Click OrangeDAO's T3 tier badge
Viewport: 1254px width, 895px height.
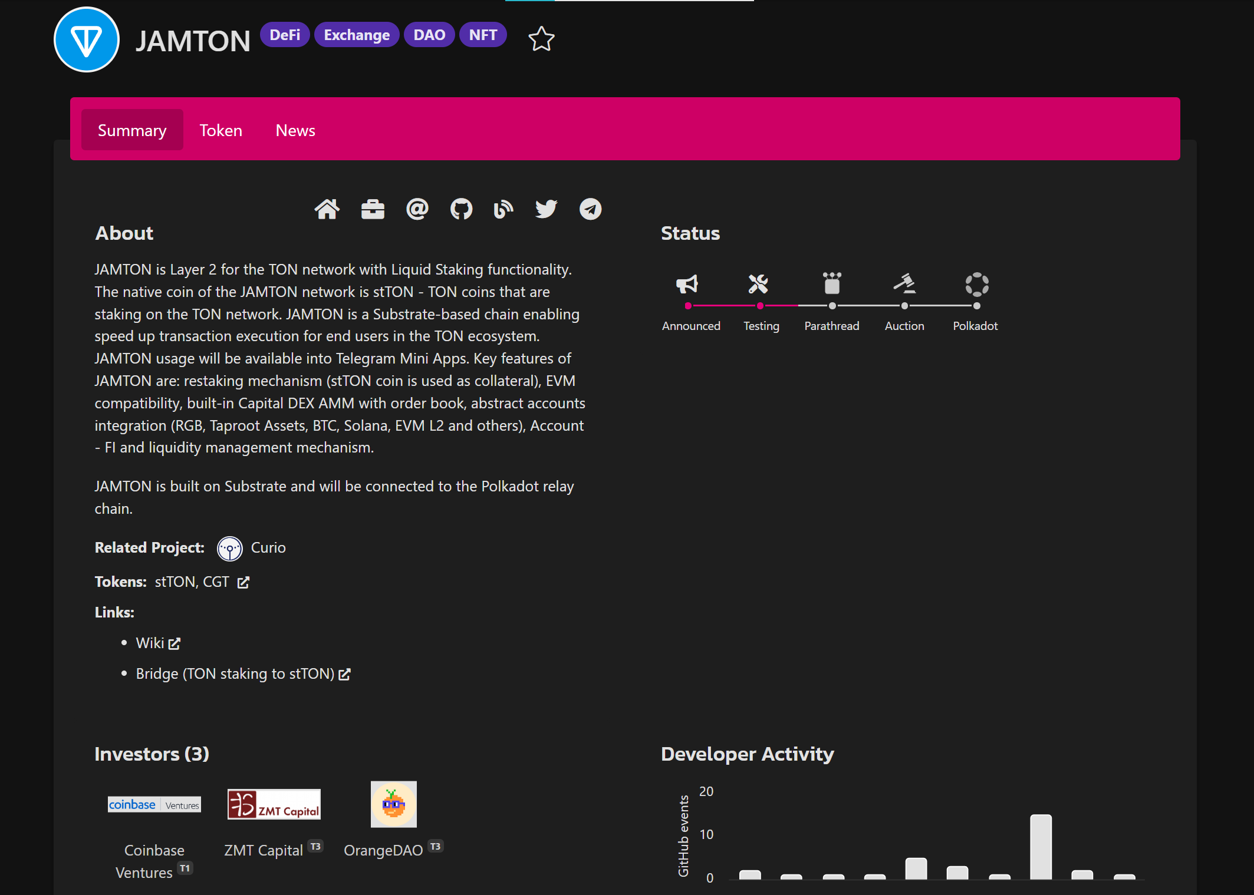point(436,847)
